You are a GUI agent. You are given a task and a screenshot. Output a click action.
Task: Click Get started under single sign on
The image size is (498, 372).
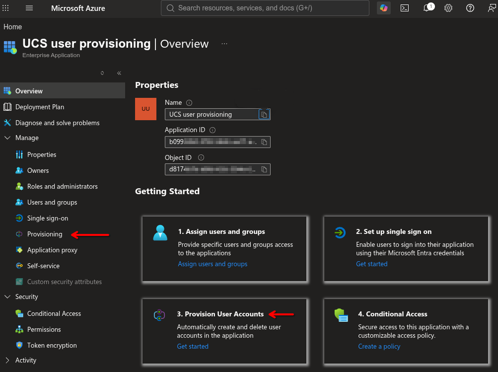coord(371,264)
